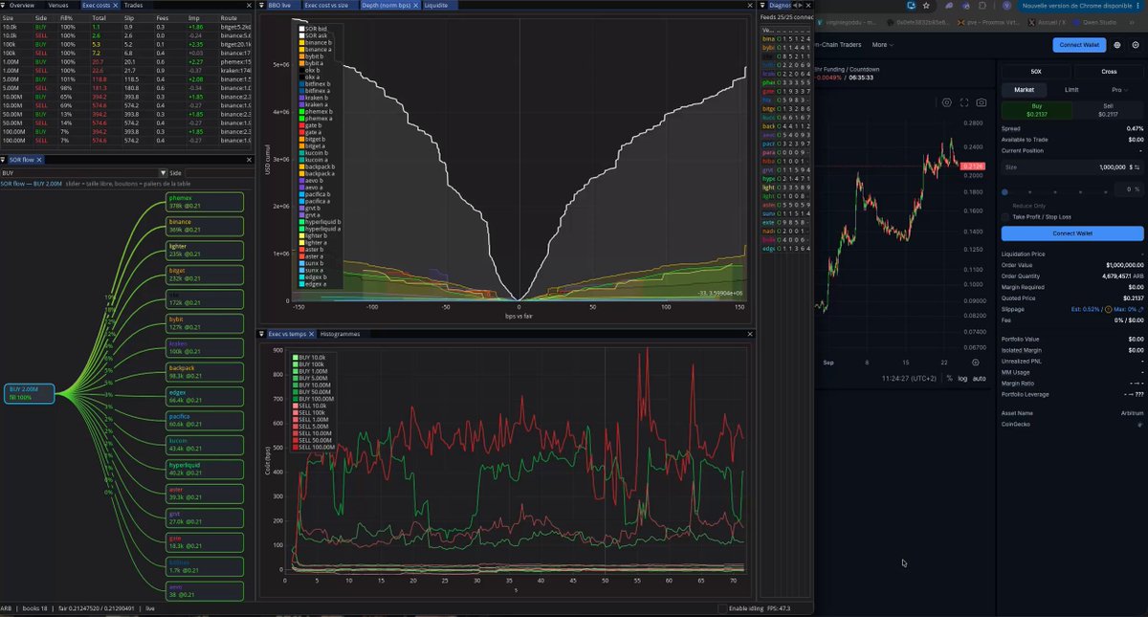Image resolution: width=1148 pixels, height=617 pixels.
Task: Toggle binance b series in Depth legend
Action: point(318,44)
